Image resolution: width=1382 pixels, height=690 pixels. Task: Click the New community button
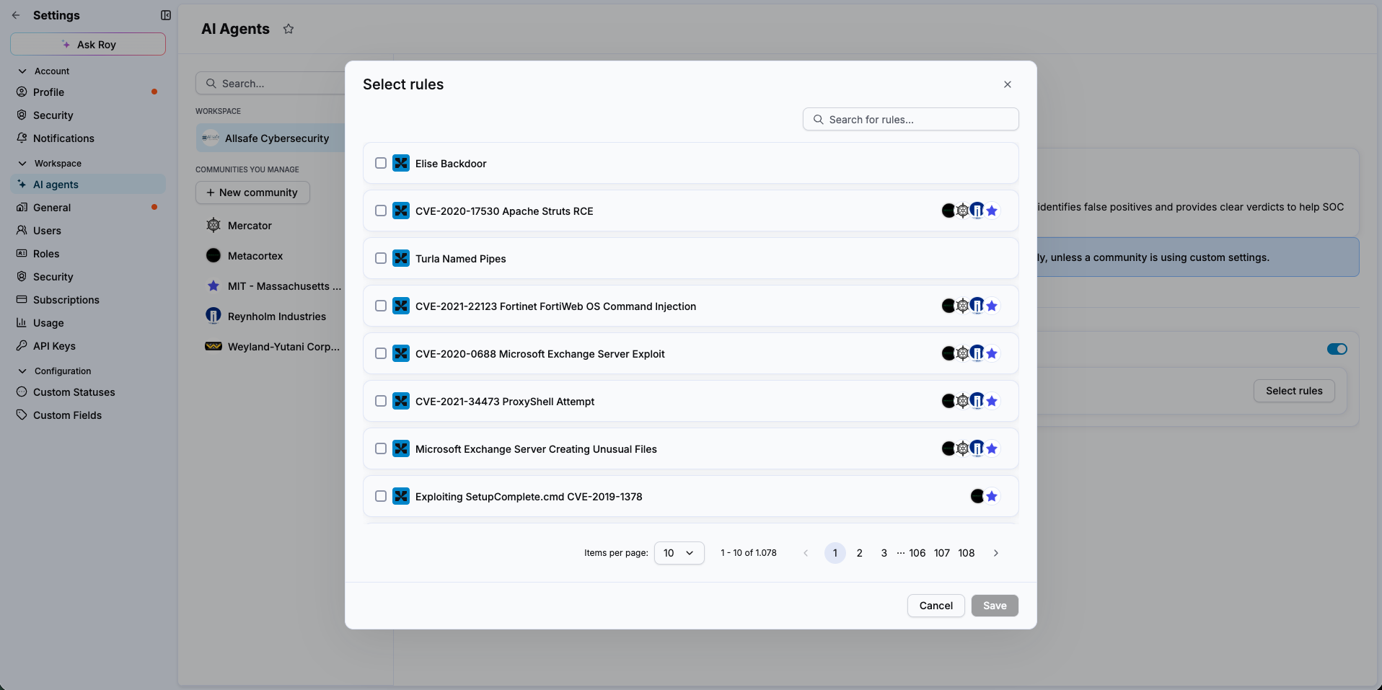tap(252, 193)
